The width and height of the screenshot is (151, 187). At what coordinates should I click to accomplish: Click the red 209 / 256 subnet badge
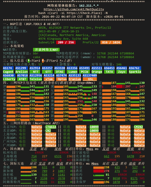[x=66, y=42]
